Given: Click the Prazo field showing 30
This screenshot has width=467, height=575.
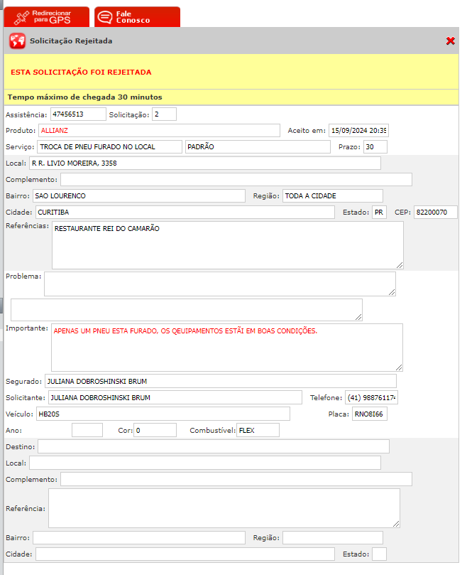Looking at the screenshot, I should 375,146.
